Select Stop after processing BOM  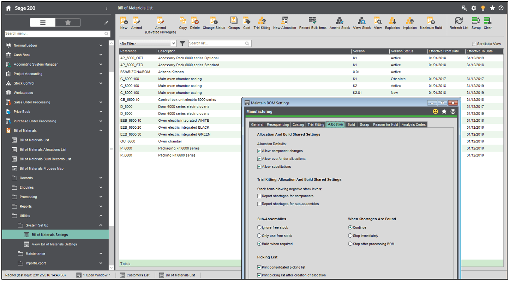(350, 244)
